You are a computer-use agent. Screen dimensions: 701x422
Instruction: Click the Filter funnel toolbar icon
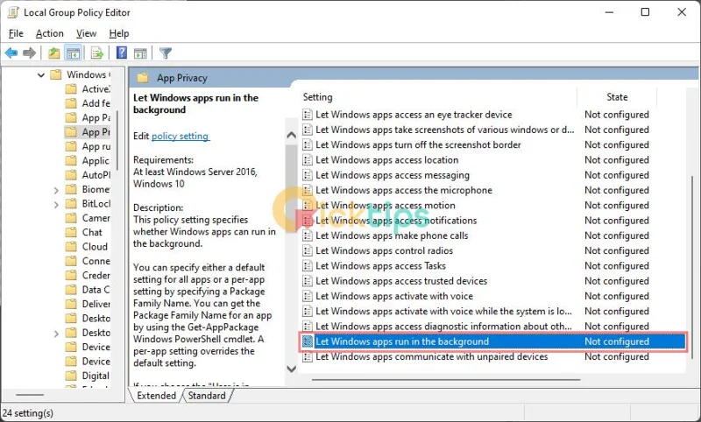[166, 53]
